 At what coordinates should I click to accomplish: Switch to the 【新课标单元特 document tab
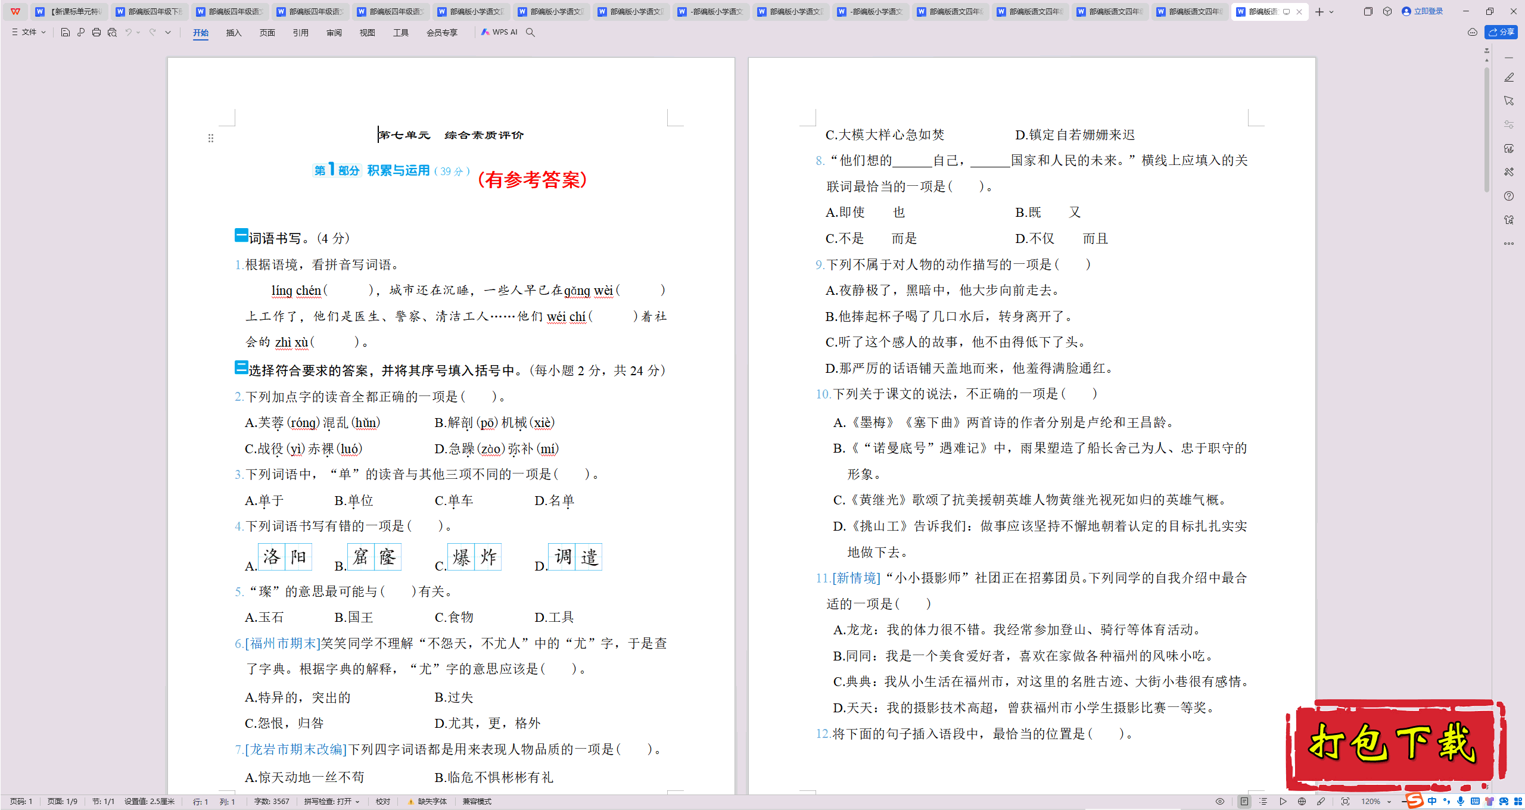click(69, 11)
